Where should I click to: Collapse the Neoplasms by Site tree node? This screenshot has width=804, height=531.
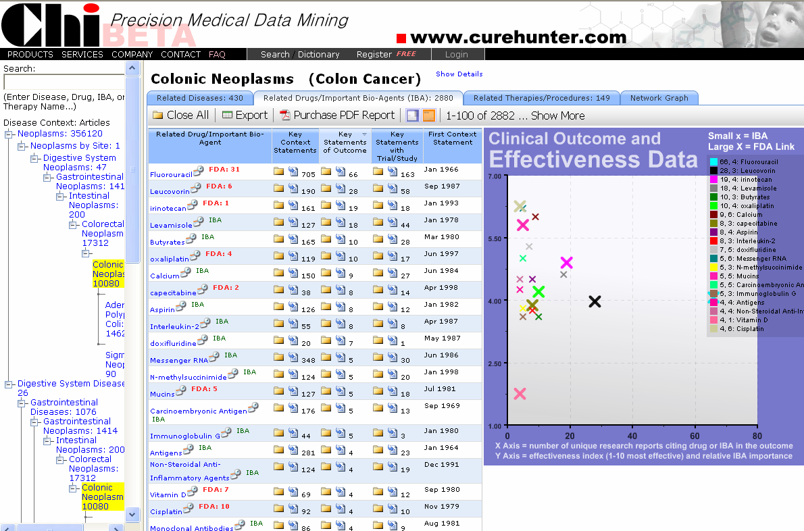(x=22, y=146)
